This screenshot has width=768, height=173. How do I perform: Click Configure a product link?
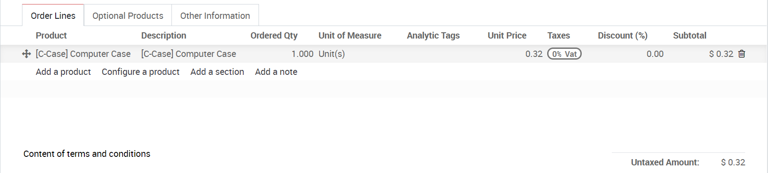140,72
